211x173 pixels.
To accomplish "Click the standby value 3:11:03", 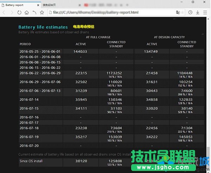I will point(116,109).
